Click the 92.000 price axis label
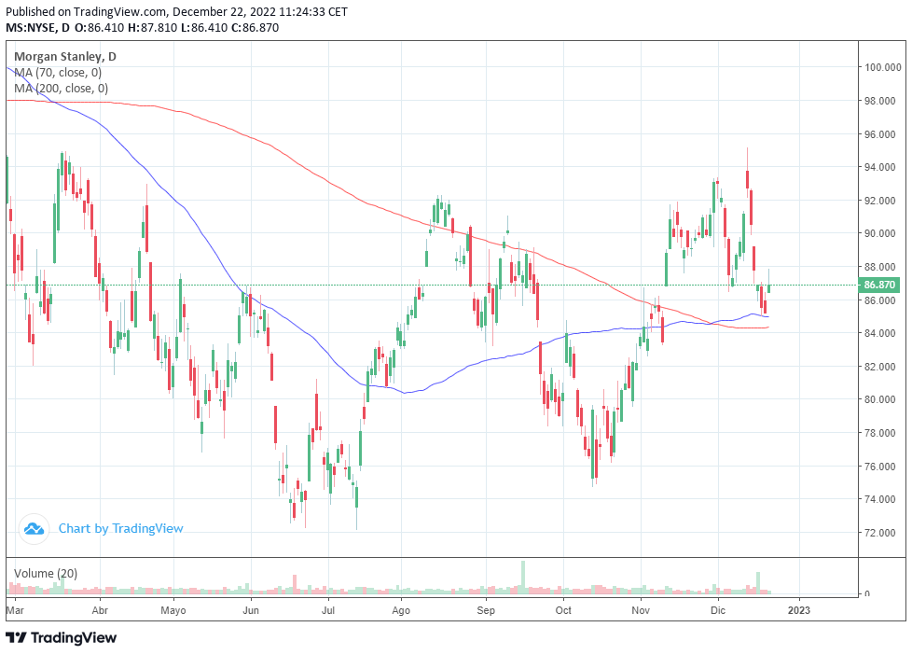 (x=880, y=201)
